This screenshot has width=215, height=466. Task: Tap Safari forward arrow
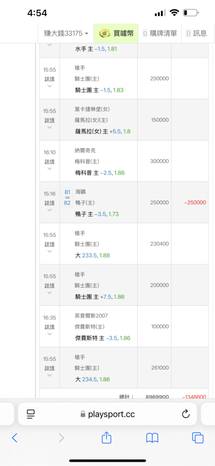tap(61, 438)
